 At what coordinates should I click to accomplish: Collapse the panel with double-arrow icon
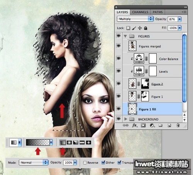point(185,7)
